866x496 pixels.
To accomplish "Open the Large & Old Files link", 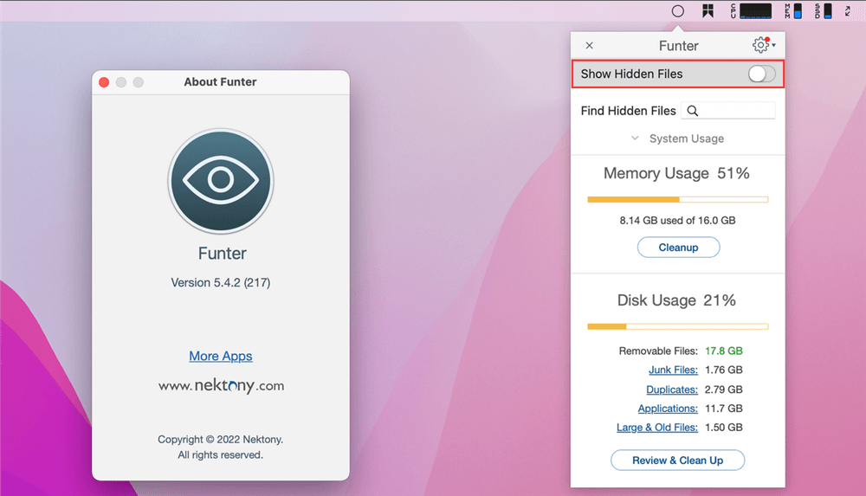I will point(658,428).
